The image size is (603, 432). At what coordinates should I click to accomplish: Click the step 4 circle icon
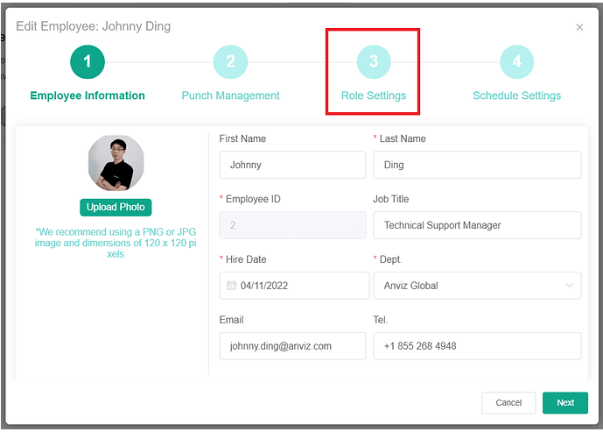coord(517,61)
